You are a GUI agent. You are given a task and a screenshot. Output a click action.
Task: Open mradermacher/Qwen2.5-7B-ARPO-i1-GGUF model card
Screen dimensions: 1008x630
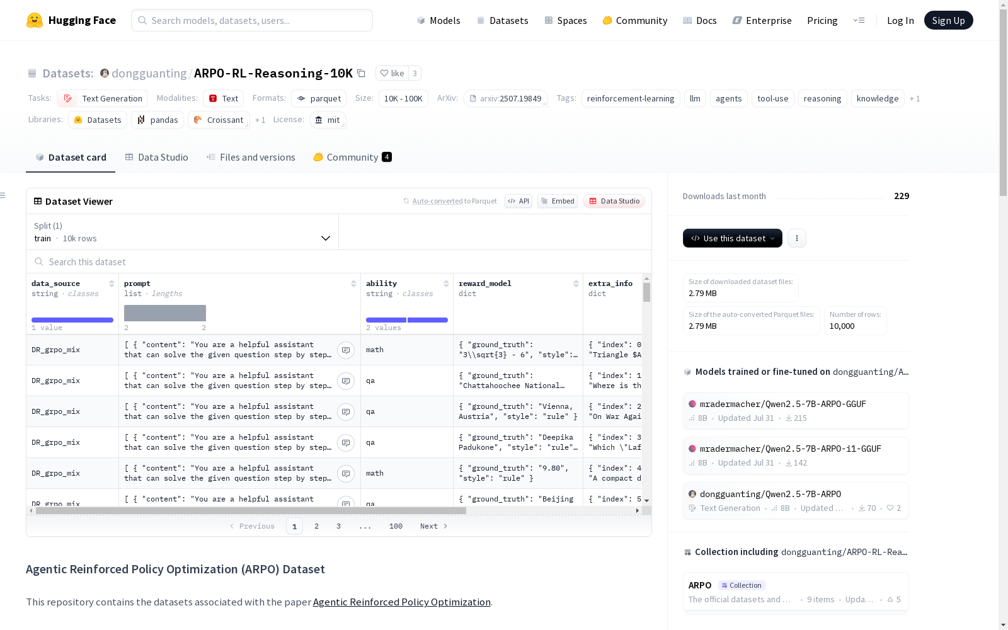click(x=796, y=455)
